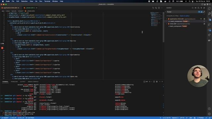Click the split terminal icon
The image size is (212, 119).
pos(154,82)
